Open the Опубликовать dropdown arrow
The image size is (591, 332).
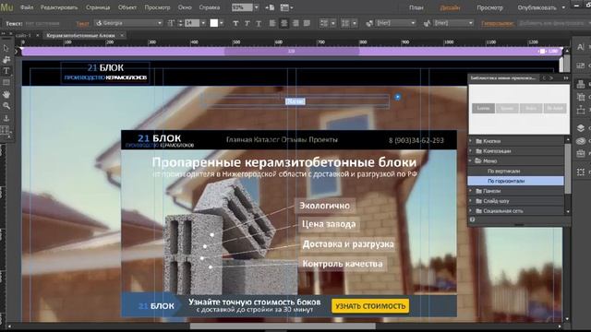(x=564, y=7)
